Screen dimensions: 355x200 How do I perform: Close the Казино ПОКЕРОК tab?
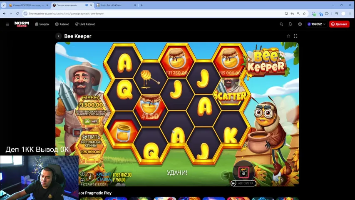coord(47,5)
